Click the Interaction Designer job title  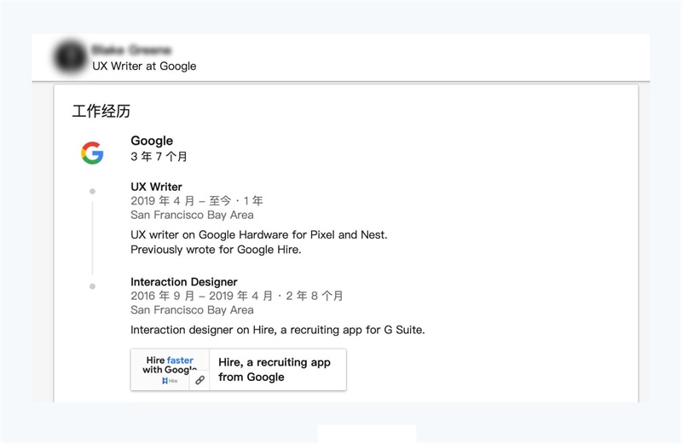(x=184, y=282)
